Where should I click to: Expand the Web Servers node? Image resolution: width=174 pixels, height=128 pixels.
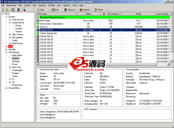click(x=10, y=20)
